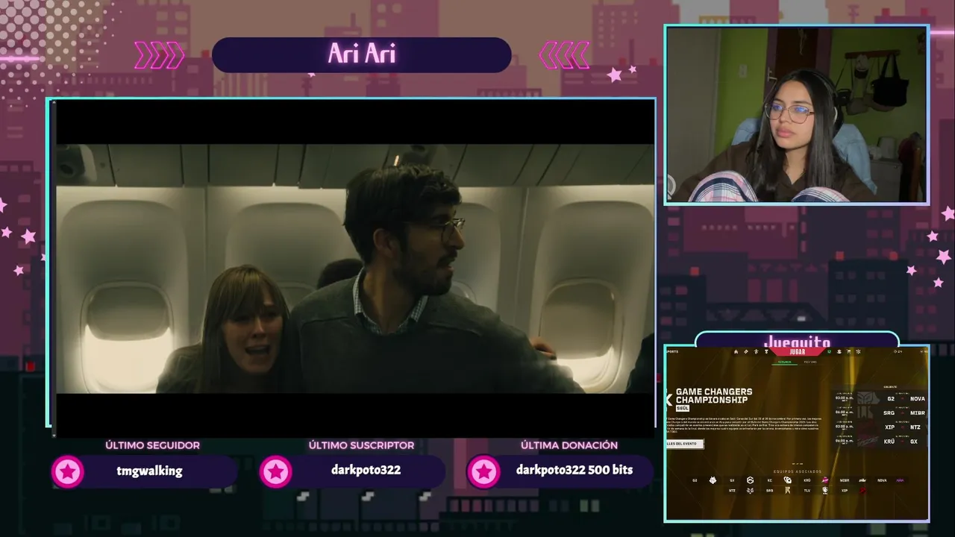Click the G2 team logo in partner teams

point(713,480)
